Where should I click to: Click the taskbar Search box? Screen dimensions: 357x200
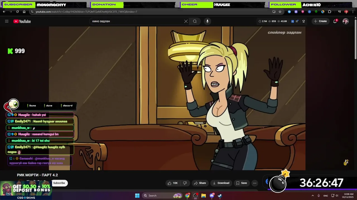pyautogui.click(x=163, y=196)
